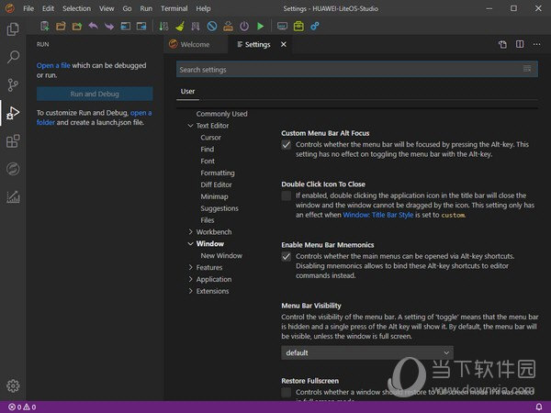Click the notifications bell in status bar
The width and height of the screenshot is (551, 413).
click(539, 407)
